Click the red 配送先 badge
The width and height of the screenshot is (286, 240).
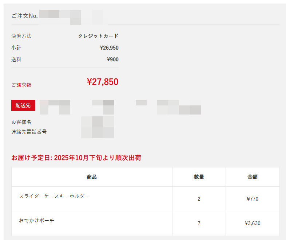pos(23,105)
